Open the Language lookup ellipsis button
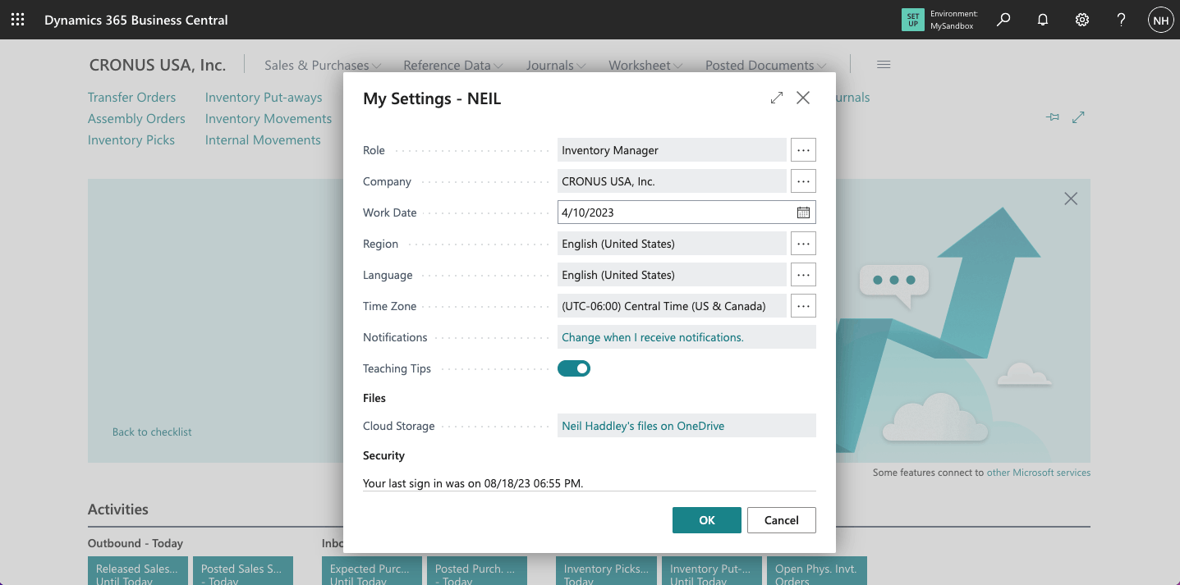Screen dimensions: 1180x585 click(x=803, y=275)
